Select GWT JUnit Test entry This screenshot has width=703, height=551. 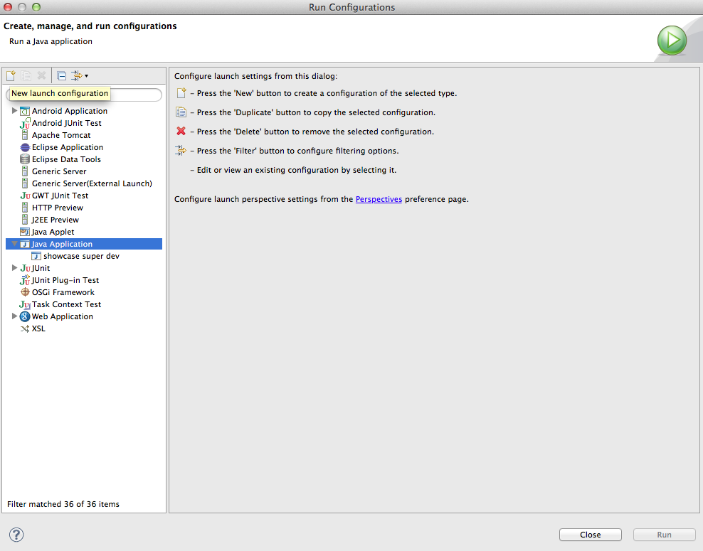coord(60,196)
